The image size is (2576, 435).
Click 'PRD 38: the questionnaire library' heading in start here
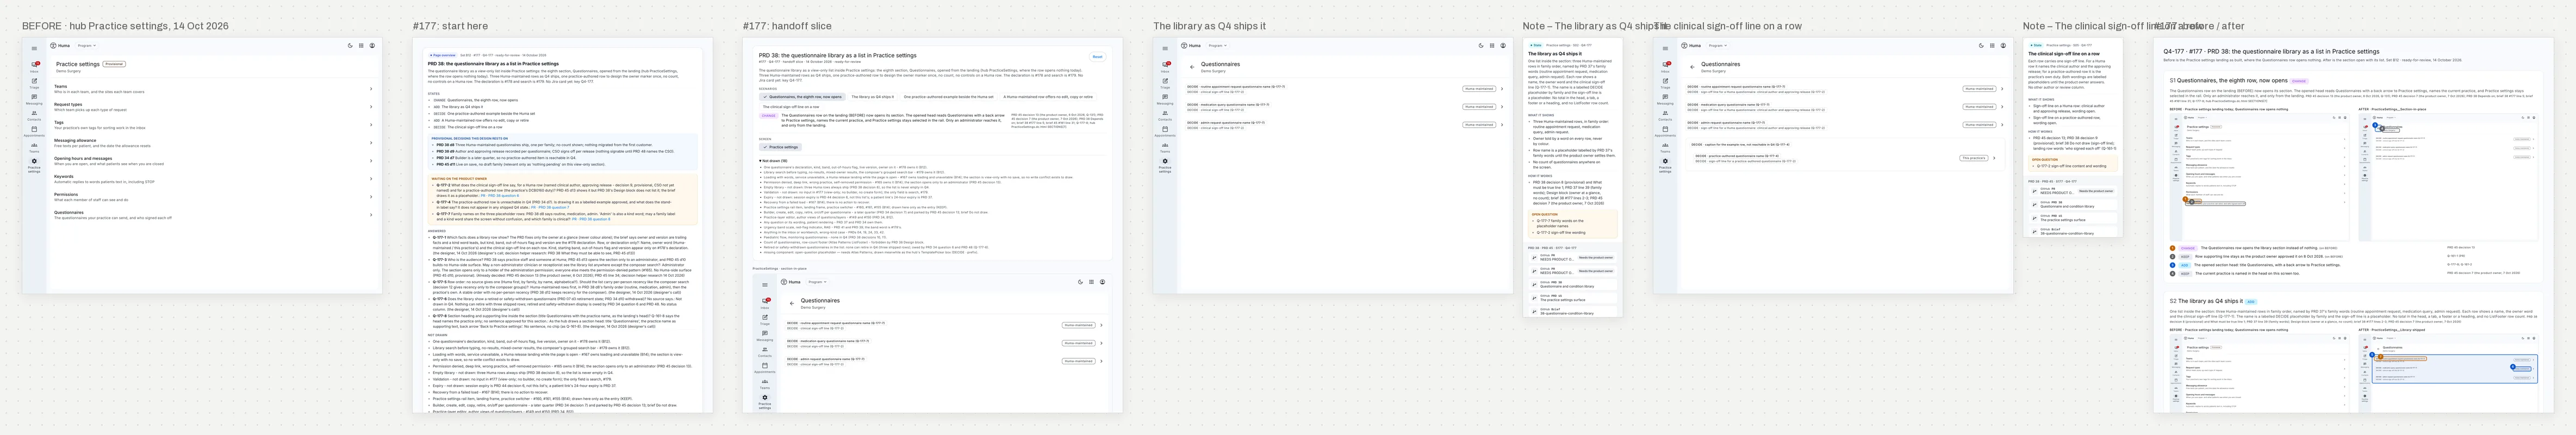493,64
